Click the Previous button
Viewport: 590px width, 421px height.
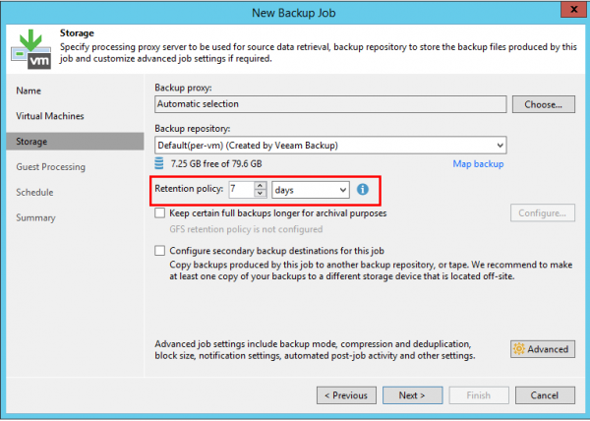[346, 395]
